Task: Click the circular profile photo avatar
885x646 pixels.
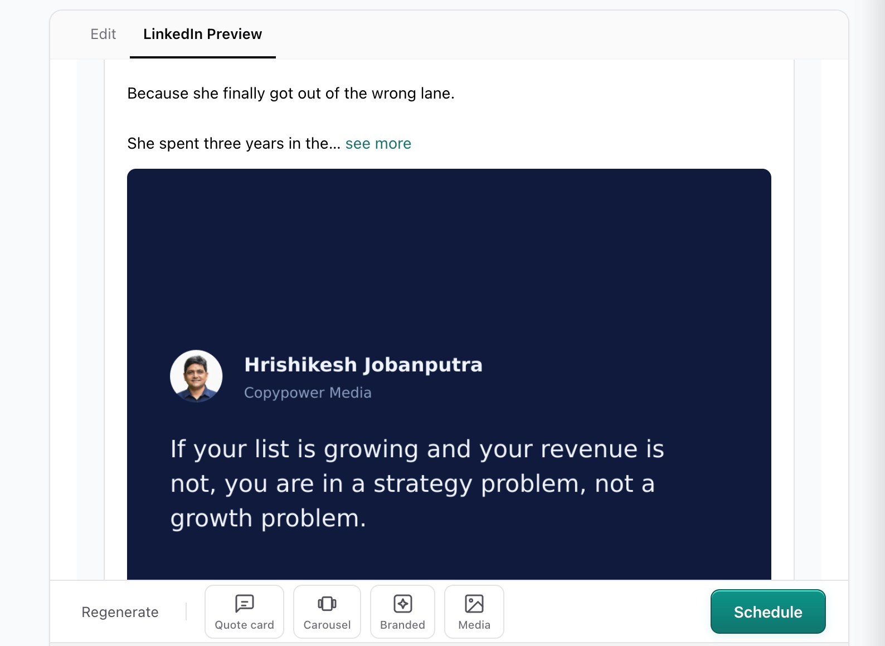Action: (x=196, y=376)
